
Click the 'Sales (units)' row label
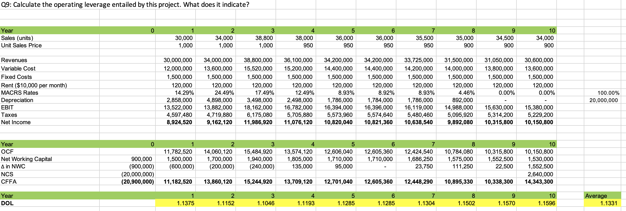coord(17,38)
